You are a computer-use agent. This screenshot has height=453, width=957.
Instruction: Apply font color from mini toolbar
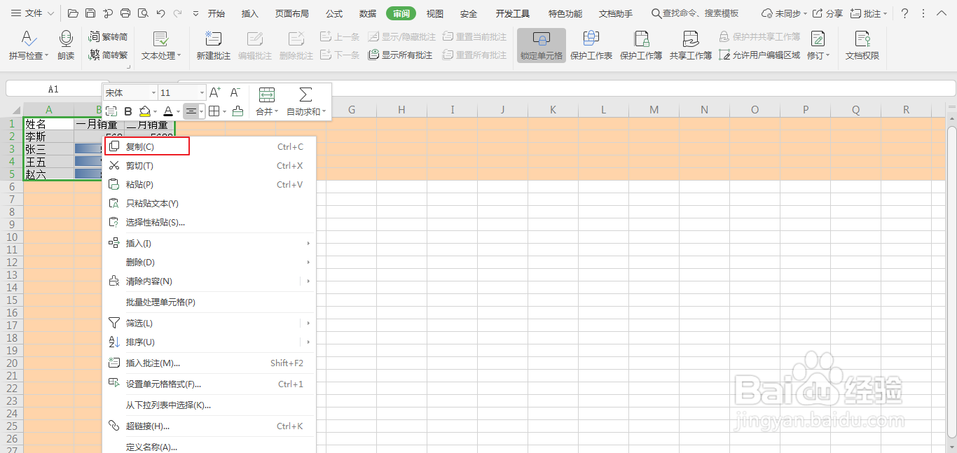click(x=167, y=111)
